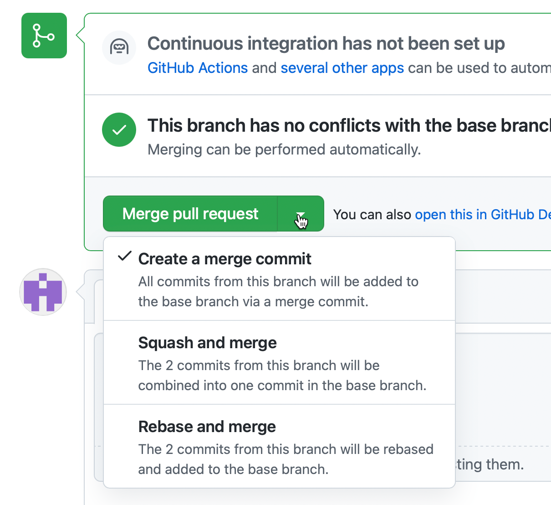Click Merging can be performed automatically text
The height and width of the screenshot is (505, 551).
click(x=284, y=149)
